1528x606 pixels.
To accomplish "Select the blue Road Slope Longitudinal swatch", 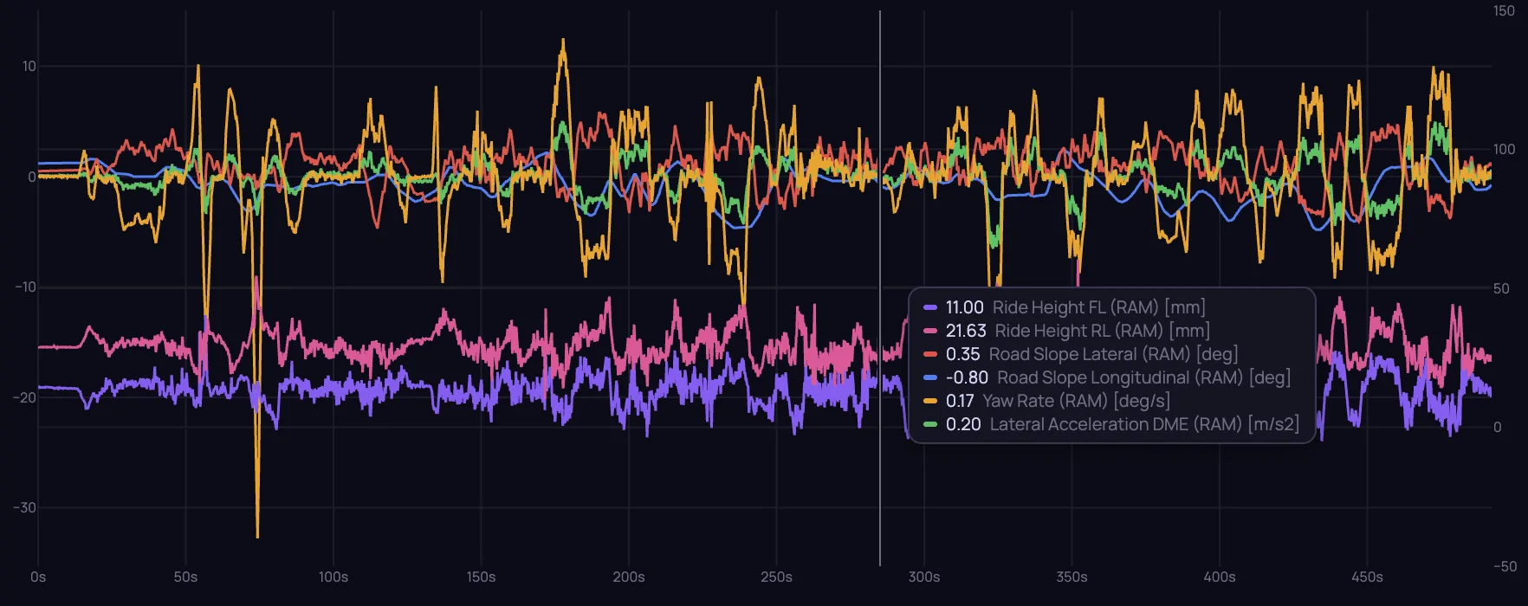I will point(930,377).
